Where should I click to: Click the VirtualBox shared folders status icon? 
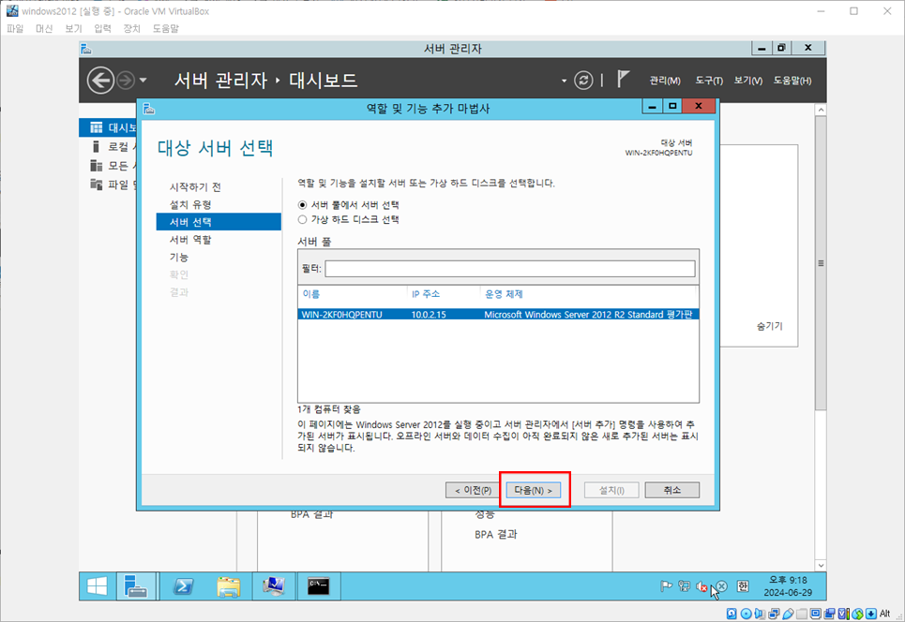pyautogui.click(x=802, y=614)
